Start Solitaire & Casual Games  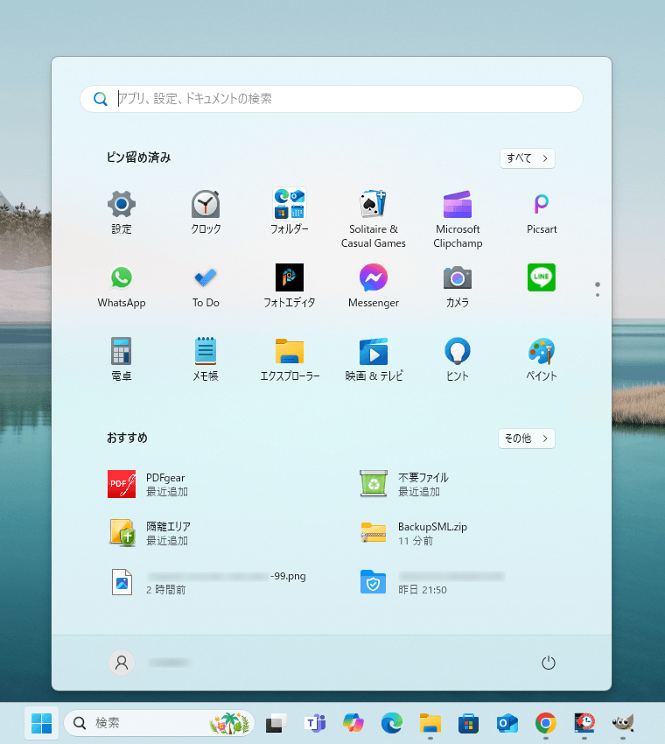[374, 218]
